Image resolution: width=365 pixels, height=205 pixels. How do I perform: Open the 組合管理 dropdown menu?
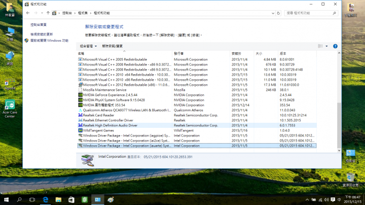[88, 46]
